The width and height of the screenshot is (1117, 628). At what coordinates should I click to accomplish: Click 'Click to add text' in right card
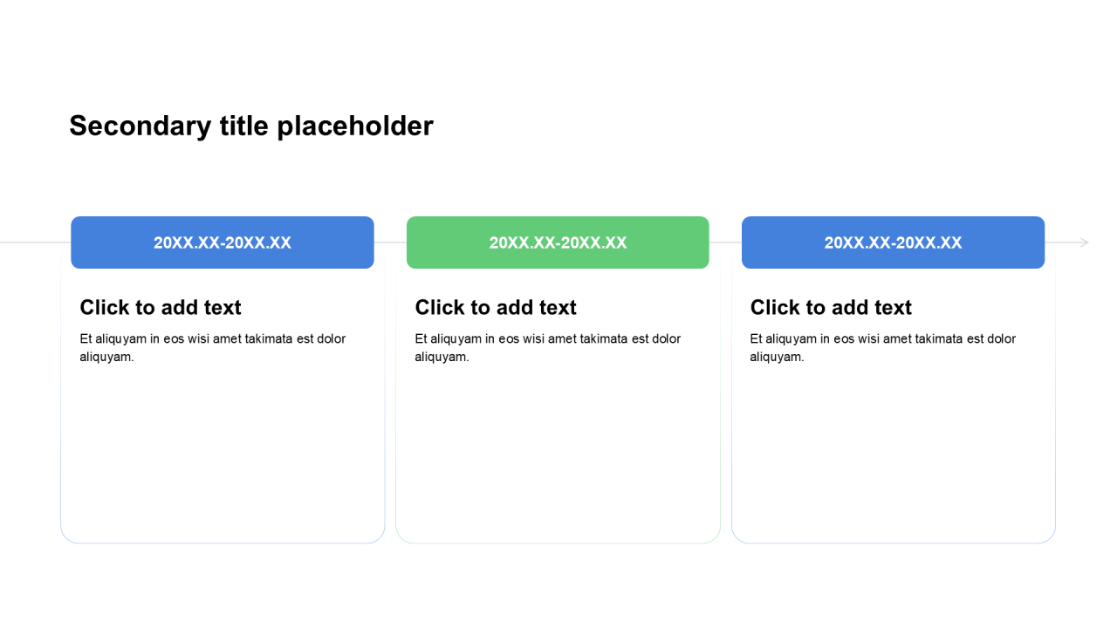coord(831,308)
